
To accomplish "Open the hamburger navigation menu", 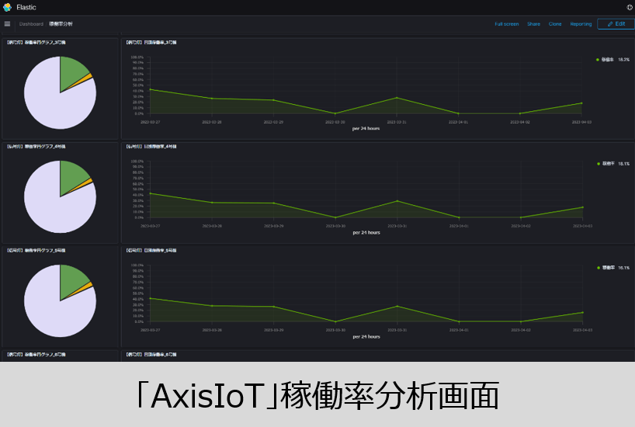I will (8, 24).
